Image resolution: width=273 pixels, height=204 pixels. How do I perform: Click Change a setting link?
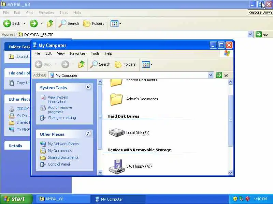(62, 118)
